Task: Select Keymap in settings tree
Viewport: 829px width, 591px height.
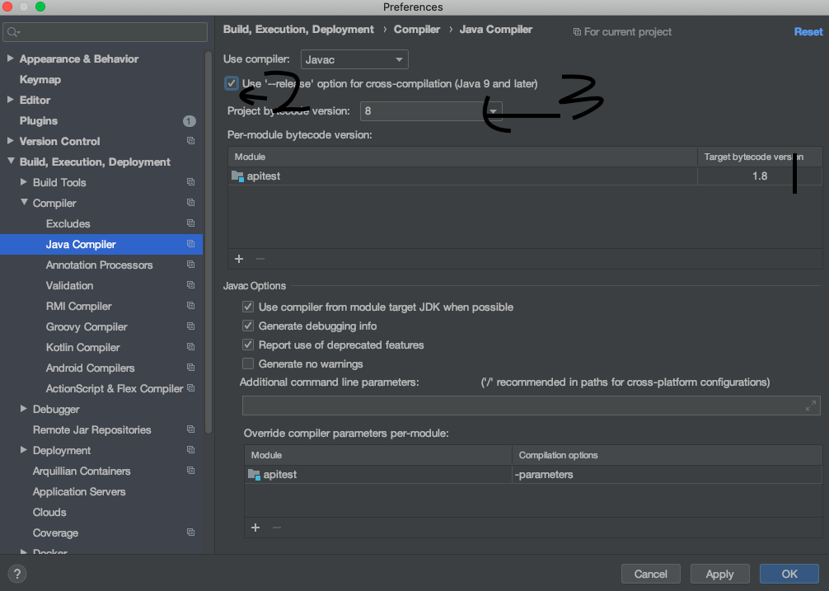Action: (x=40, y=79)
